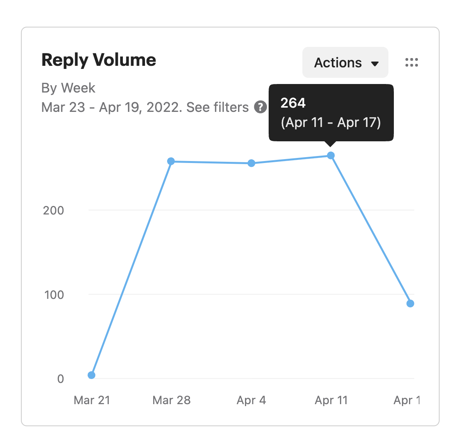This screenshot has height=439, width=452.
Task: Open the See filters link
Action: [x=217, y=107]
